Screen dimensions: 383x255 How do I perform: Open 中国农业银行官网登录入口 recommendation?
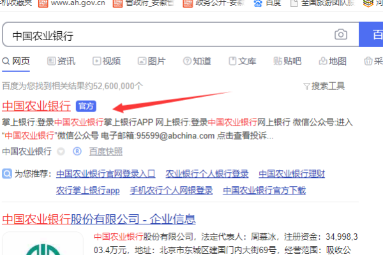(106, 174)
